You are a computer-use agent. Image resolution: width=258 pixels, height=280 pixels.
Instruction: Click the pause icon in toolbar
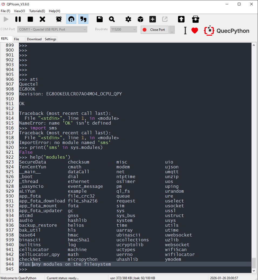click(18, 19)
